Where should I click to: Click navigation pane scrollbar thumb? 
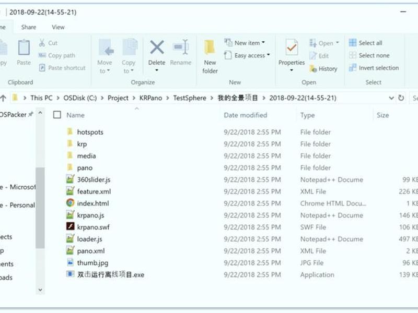[x=40, y=208]
